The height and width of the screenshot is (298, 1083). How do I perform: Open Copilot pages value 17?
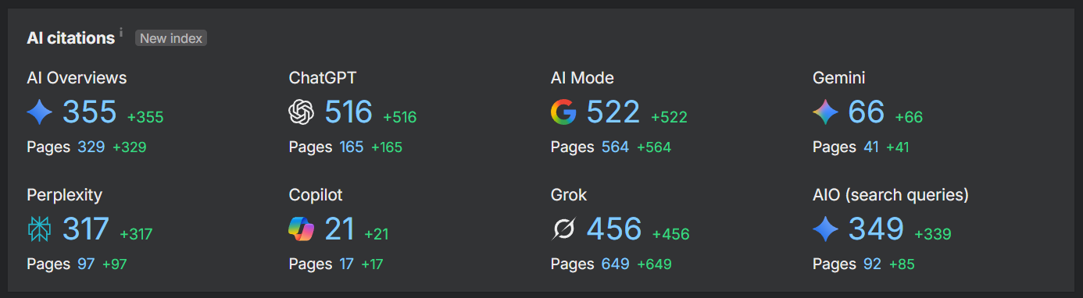[347, 264]
